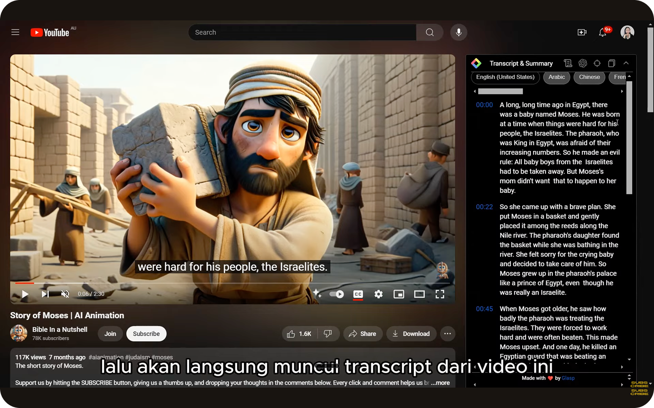The width and height of the screenshot is (654, 408).
Task: Summarize transcript with ChatGPT icon
Action: 583,63
